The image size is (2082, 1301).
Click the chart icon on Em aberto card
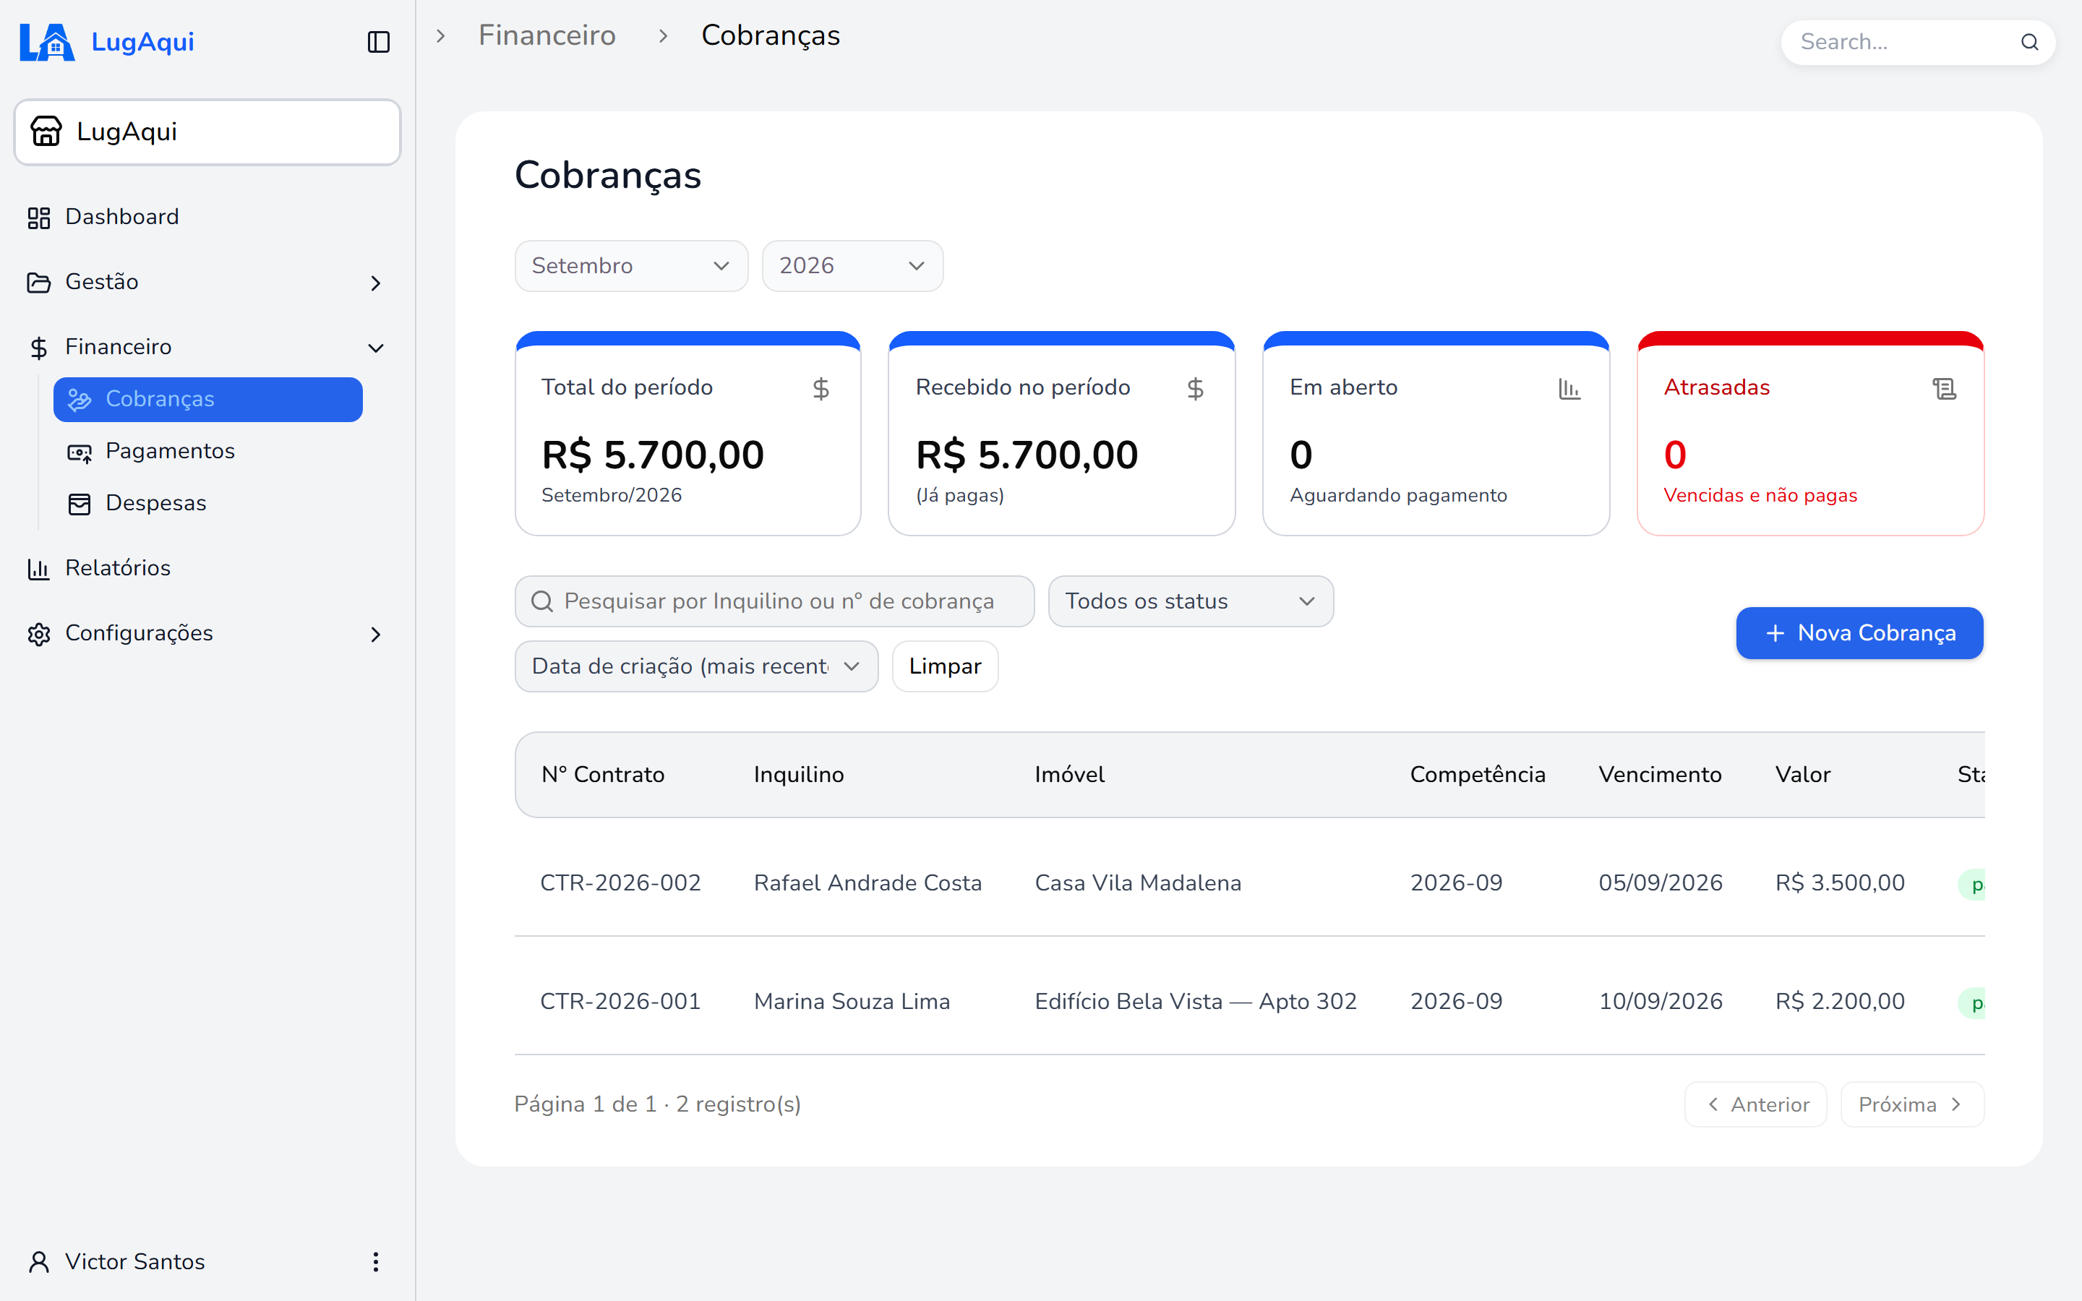coord(1569,389)
